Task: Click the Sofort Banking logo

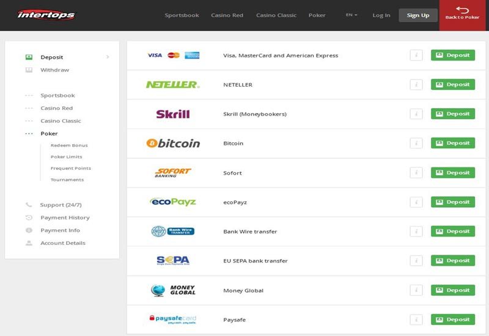Action: [x=173, y=173]
